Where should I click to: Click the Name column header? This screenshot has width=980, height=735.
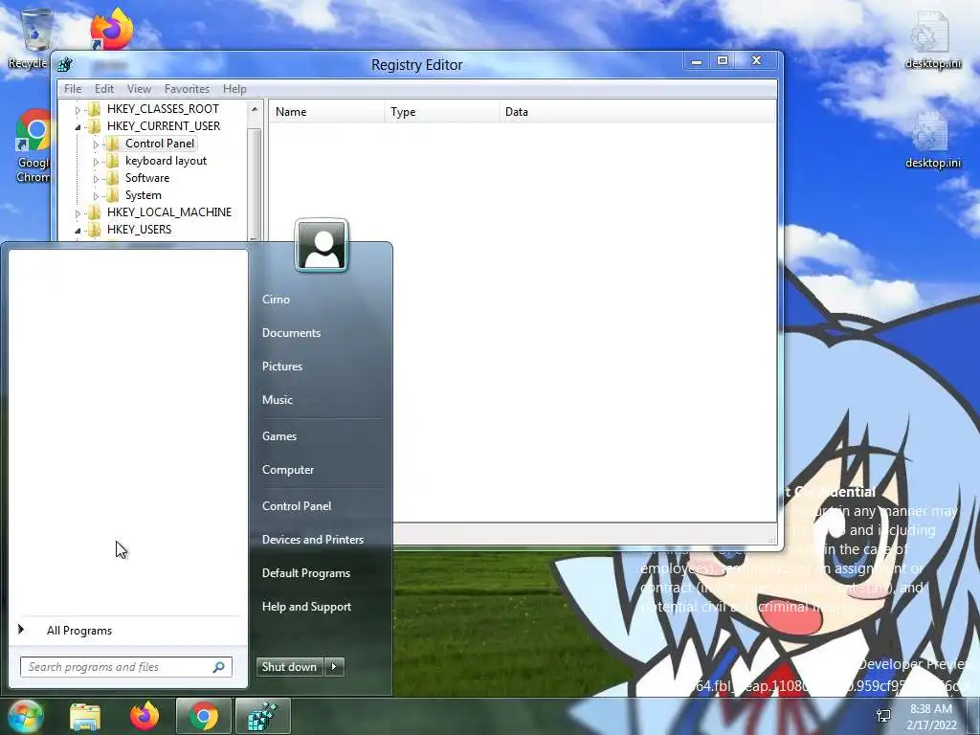[327, 112]
